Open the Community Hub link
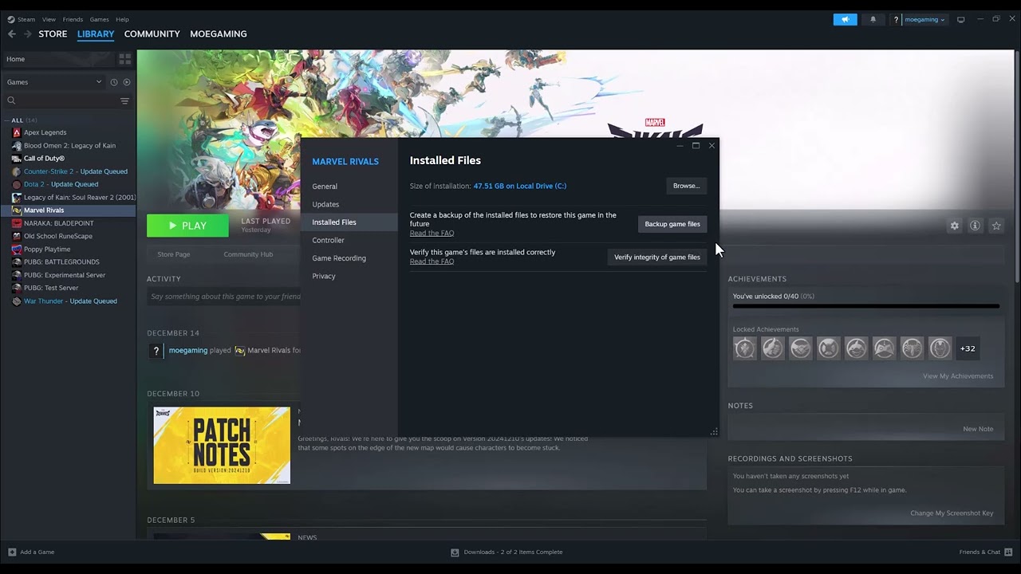This screenshot has width=1021, height=574. [248, 254]
